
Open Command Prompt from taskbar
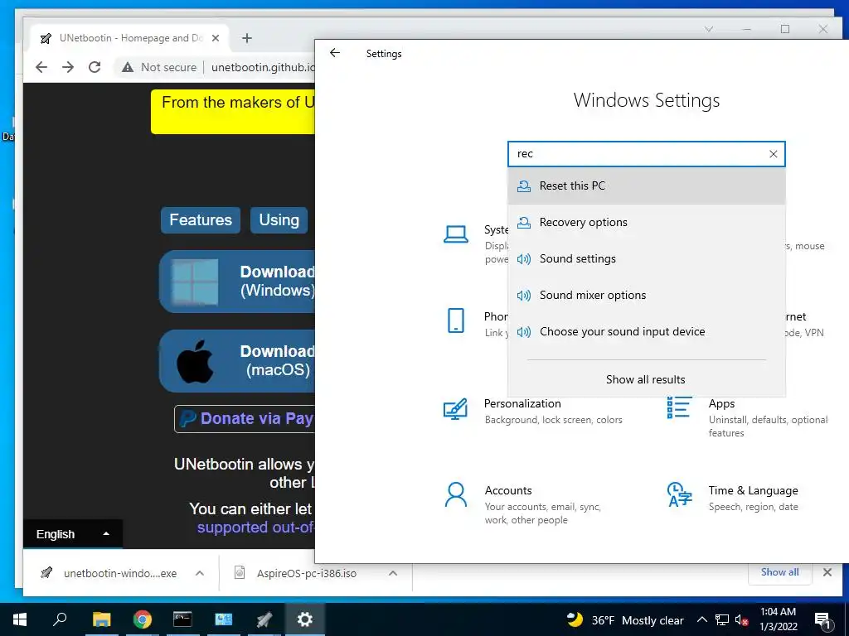coord(182,619)
